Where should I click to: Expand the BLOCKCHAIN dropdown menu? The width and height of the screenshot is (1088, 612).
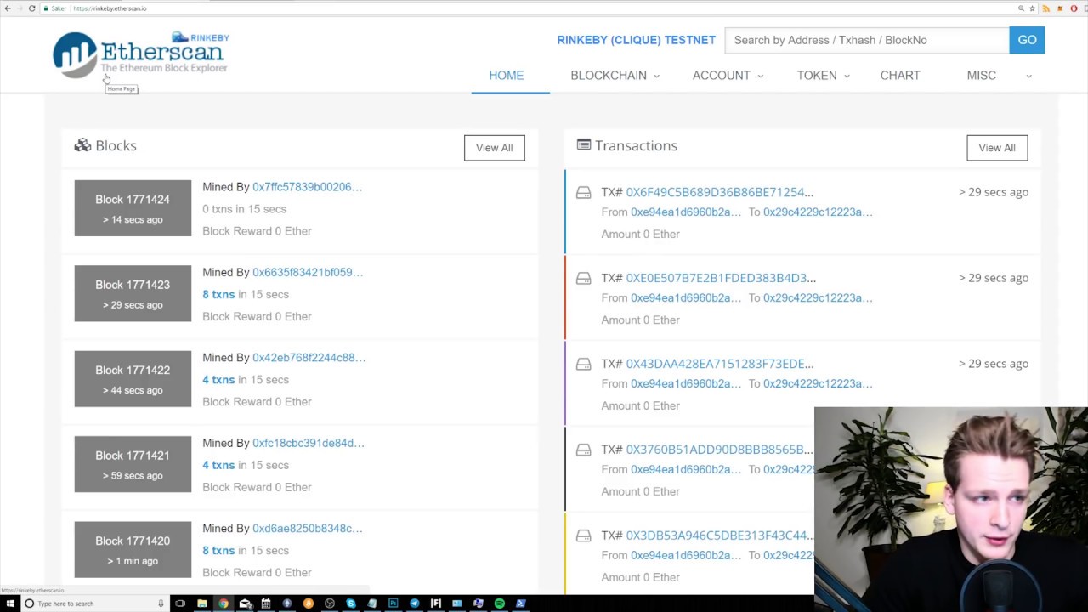pyautogui.click(x=615, y=76)
